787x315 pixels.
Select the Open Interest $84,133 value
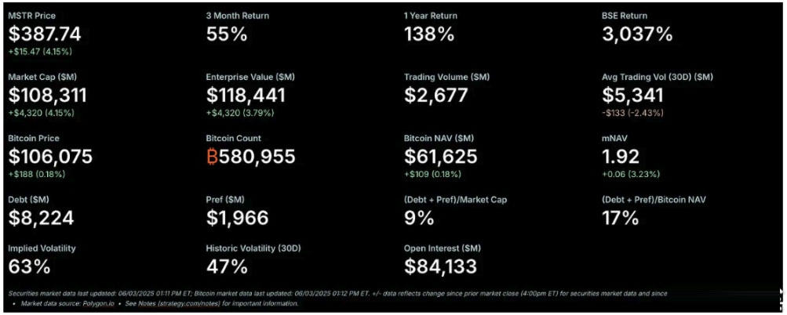[440, 266]
